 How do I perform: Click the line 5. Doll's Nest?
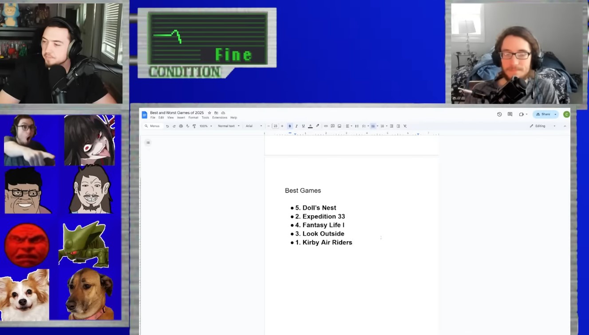point(316,208)
